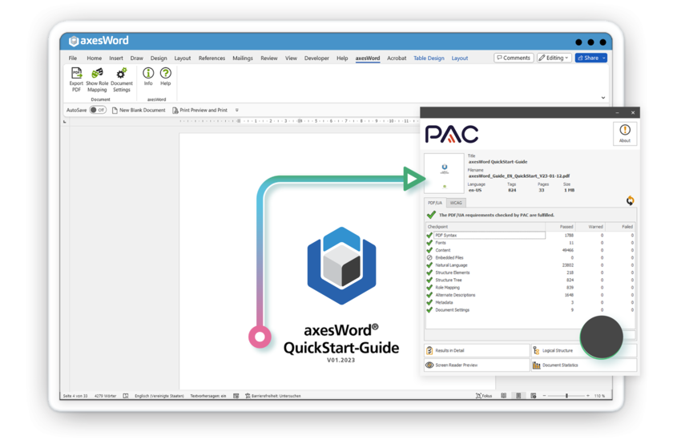Open the Layout ribbon tab next to Design
673x448 pixels.
[x=183, y=58]
